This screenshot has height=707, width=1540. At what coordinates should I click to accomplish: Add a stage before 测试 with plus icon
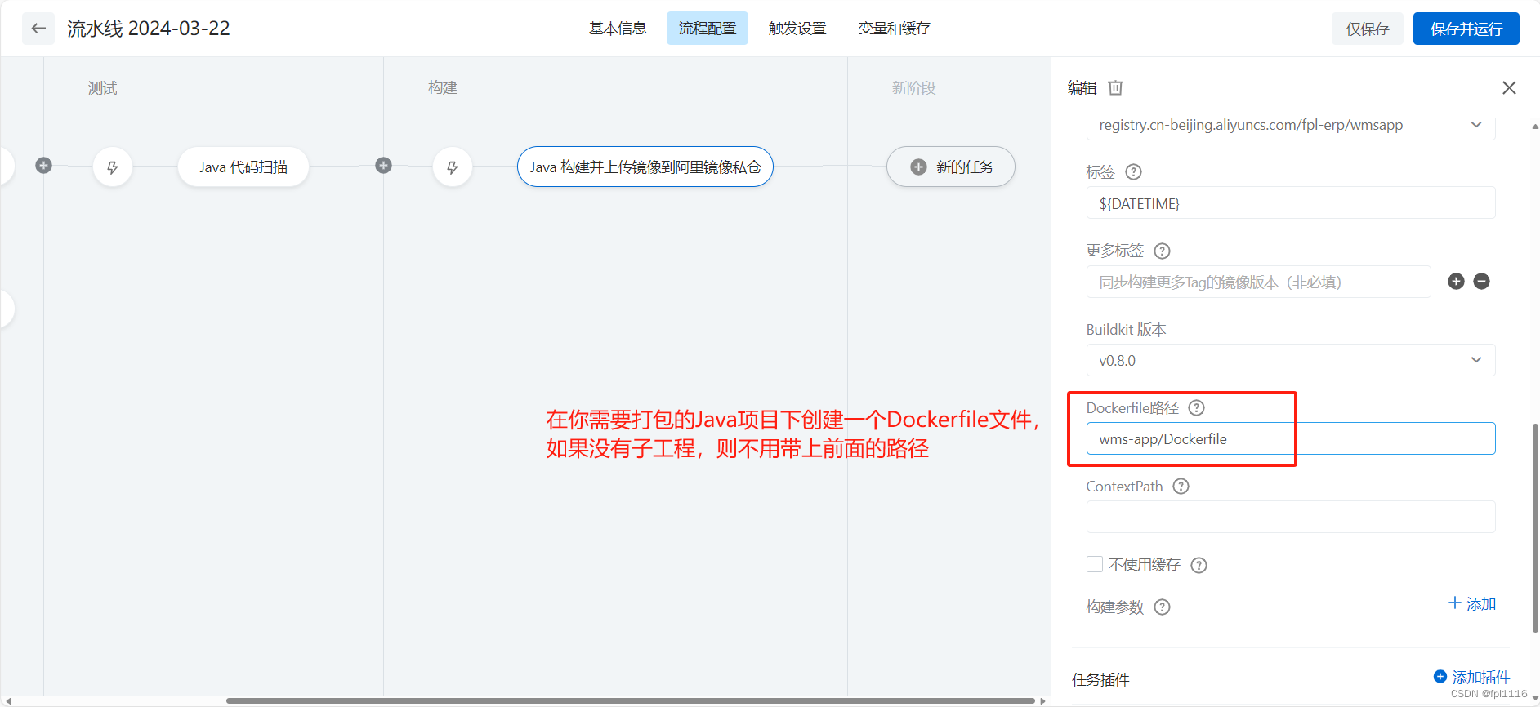coord(44,166)
